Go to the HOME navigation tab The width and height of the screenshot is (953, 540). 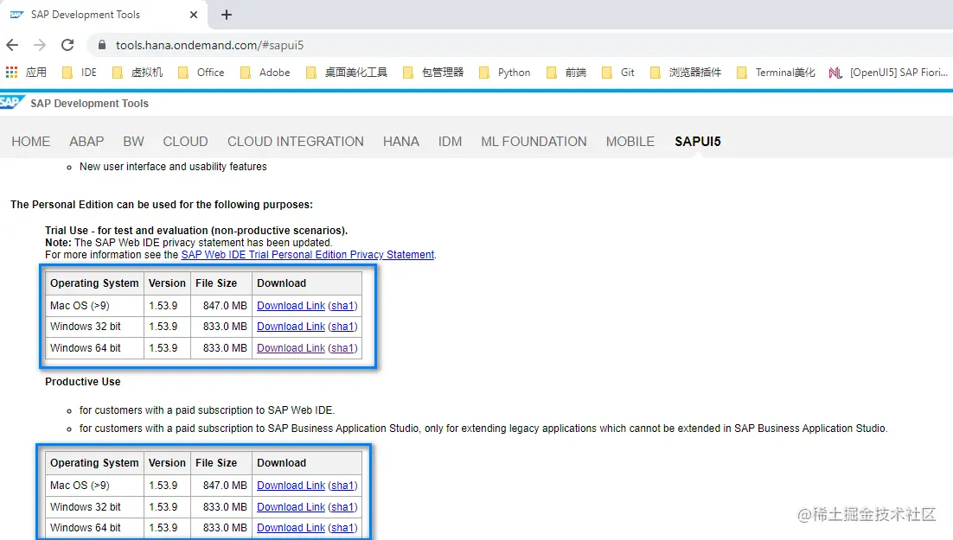tap(31, 142)
